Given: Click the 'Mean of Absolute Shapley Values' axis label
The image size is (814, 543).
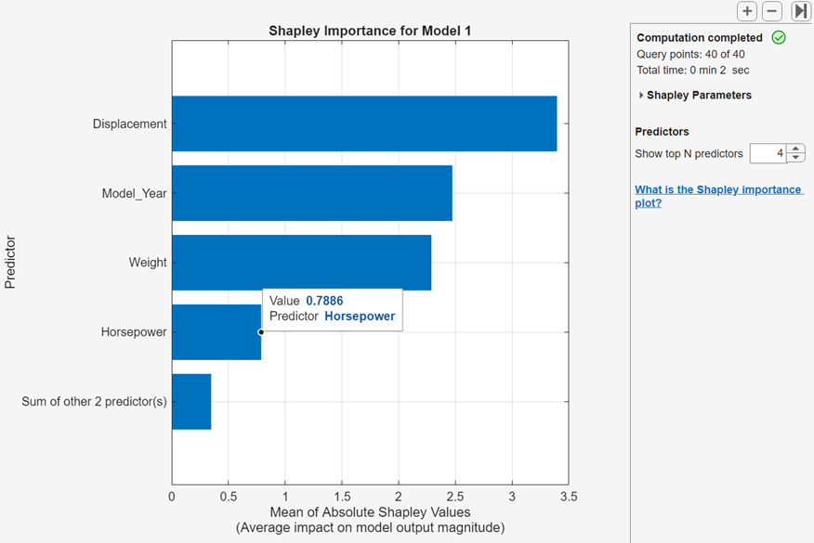Looking at the screenshot, I should click(370, 512).
